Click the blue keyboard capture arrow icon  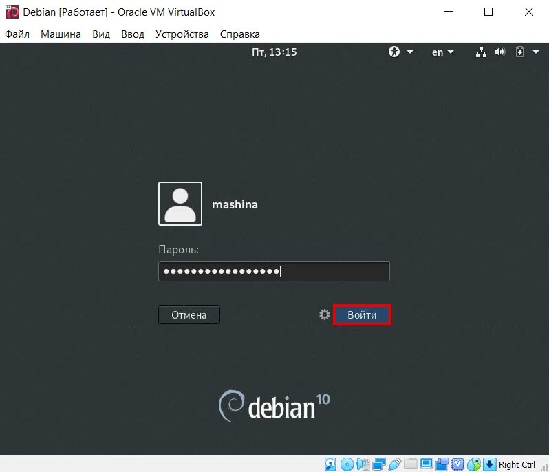[489, 464]
